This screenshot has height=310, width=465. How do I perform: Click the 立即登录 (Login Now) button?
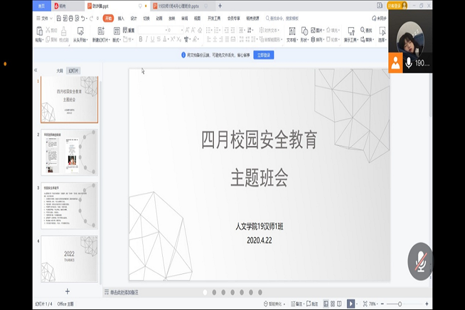tap(264, 55)
